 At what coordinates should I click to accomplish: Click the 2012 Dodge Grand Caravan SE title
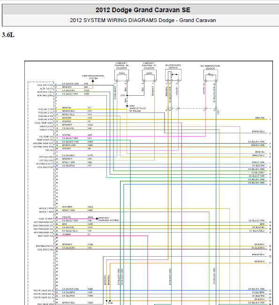(143, 10)
